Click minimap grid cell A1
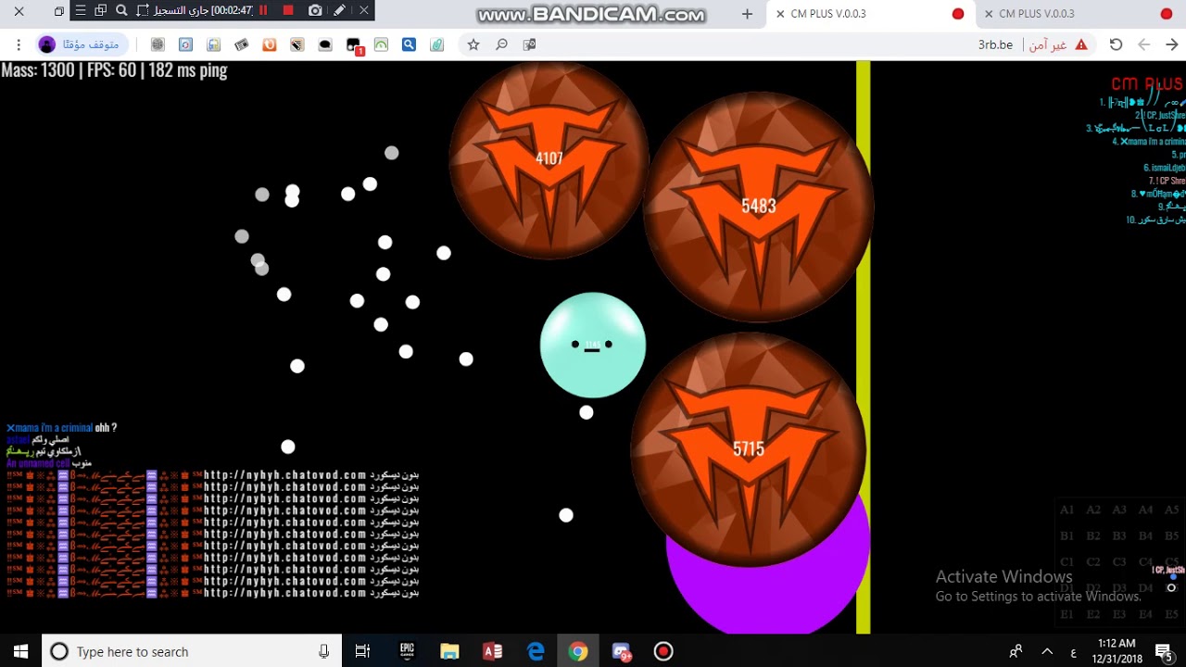The width and height of the screenshot is (1186, 667). coord(1067,510)
